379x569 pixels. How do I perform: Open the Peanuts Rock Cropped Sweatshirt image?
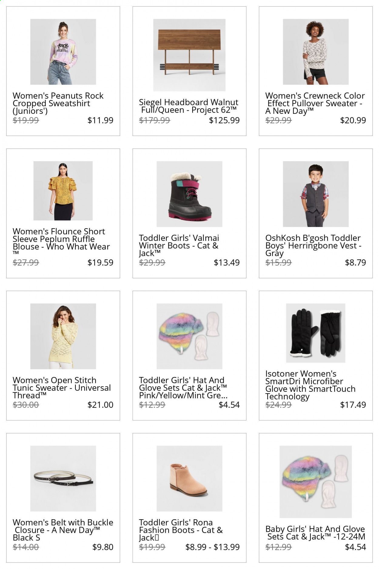[63, 52]
